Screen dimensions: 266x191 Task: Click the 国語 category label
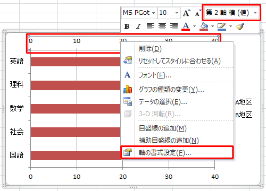pos(16,155)
